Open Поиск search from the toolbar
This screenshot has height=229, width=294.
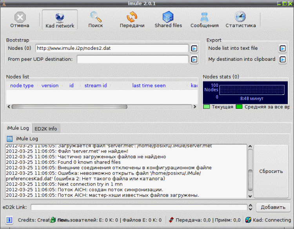point(96,20)
